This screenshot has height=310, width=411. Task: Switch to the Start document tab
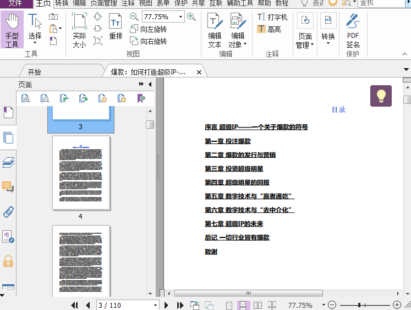(x=34, y=72)
